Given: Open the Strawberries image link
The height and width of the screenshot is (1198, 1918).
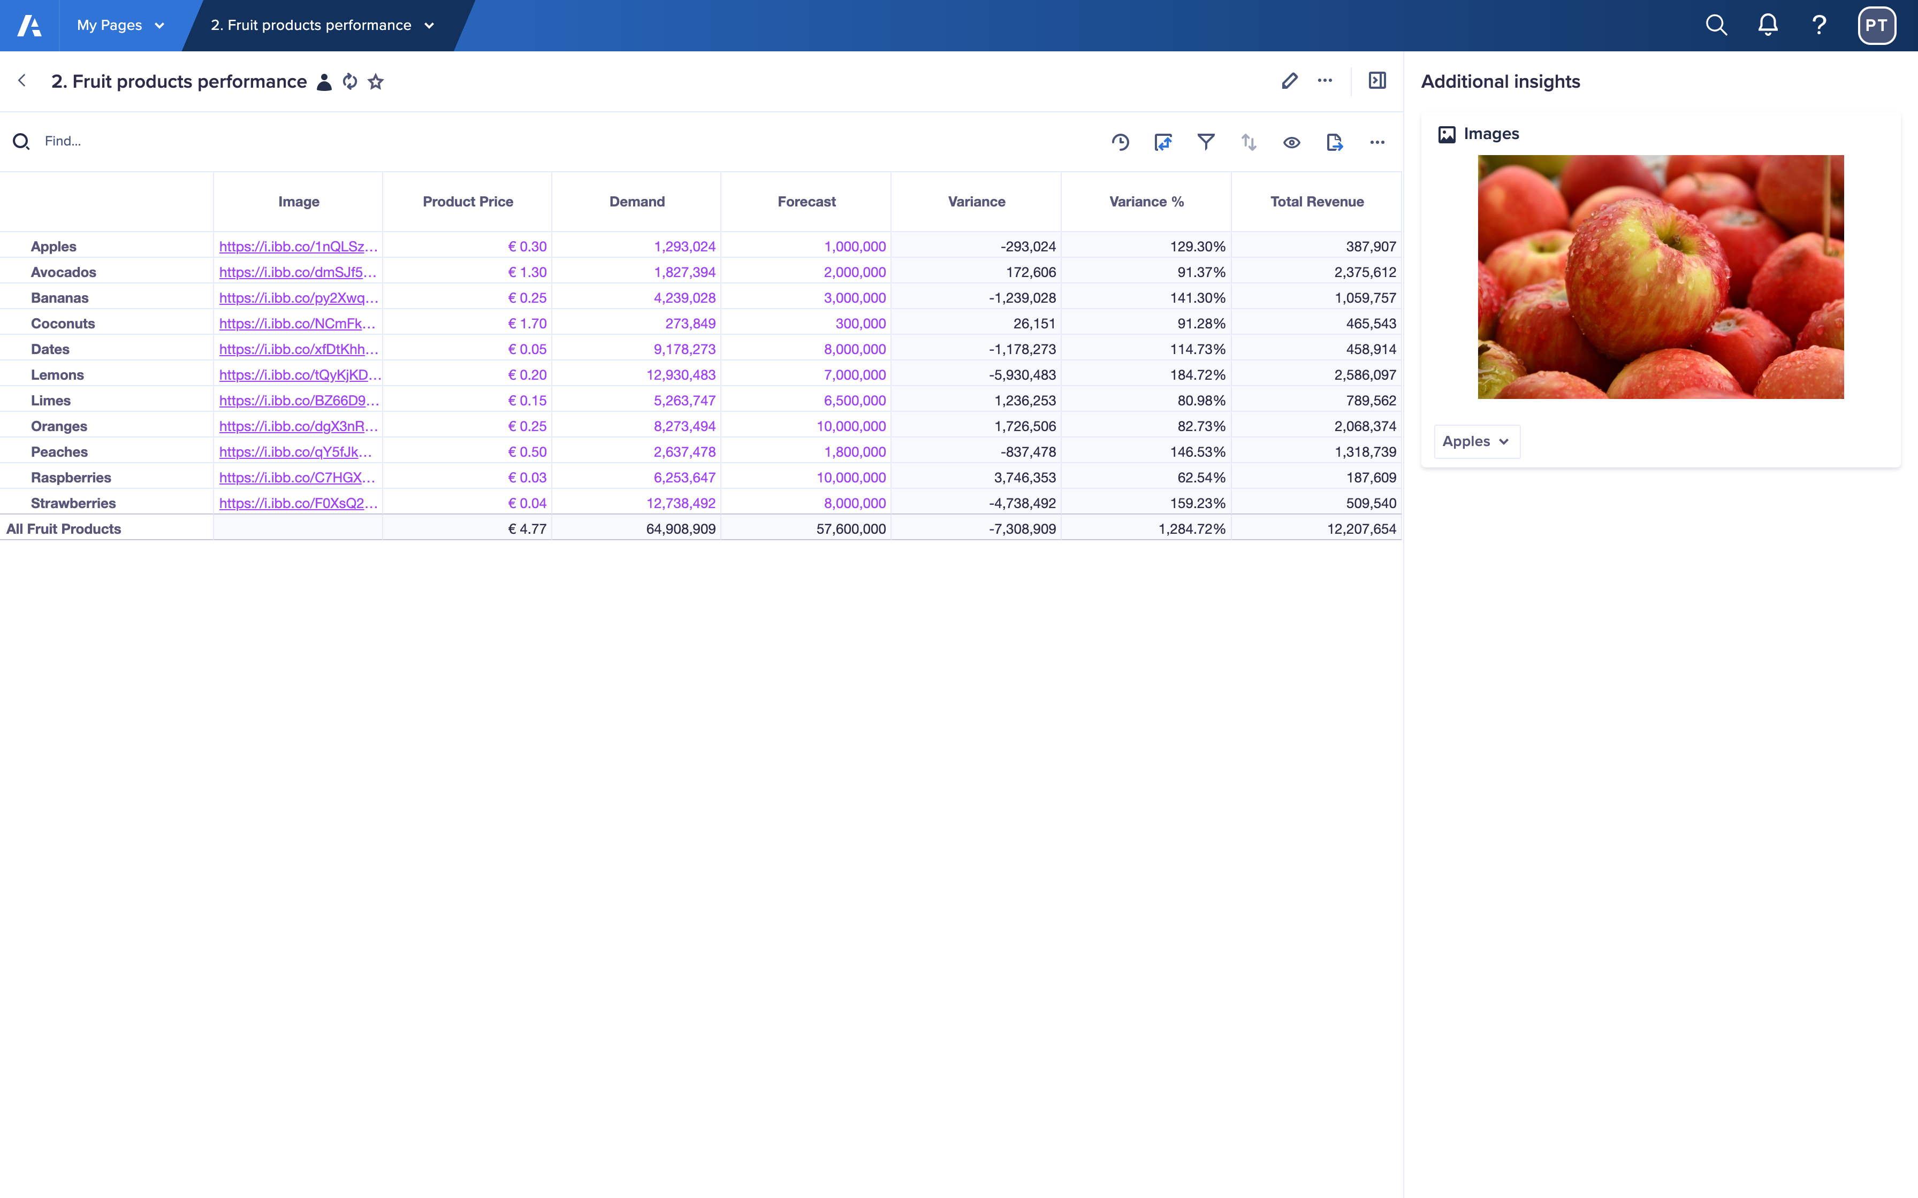Looking at the screenshot, I should (x=298, y=503).
